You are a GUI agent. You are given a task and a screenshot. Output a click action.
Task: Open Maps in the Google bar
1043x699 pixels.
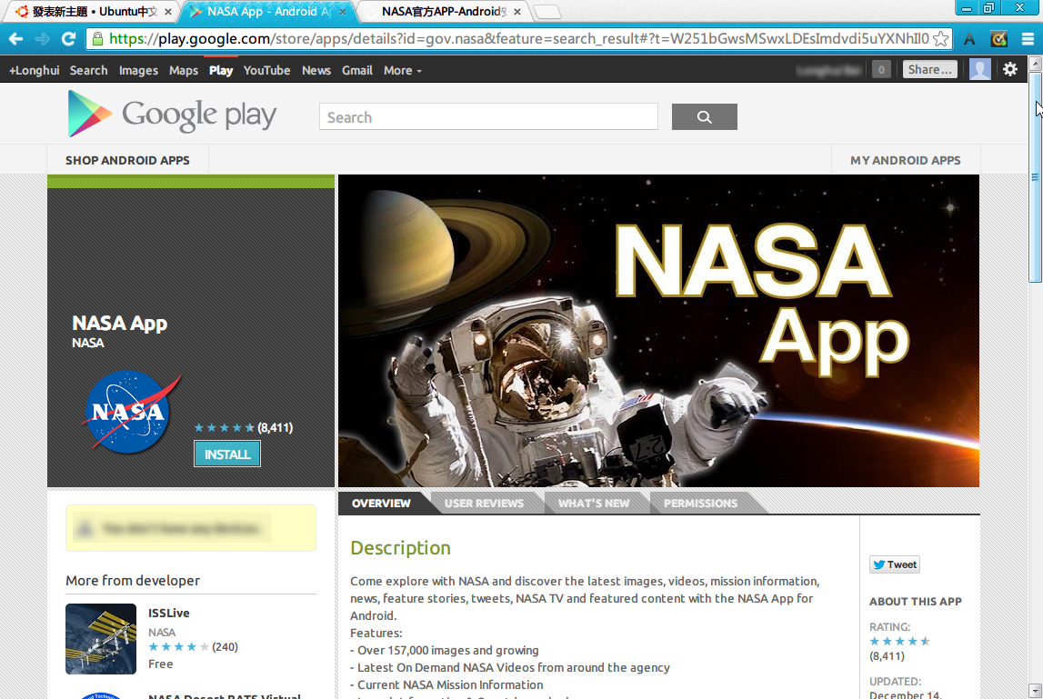tap(184, 71)
